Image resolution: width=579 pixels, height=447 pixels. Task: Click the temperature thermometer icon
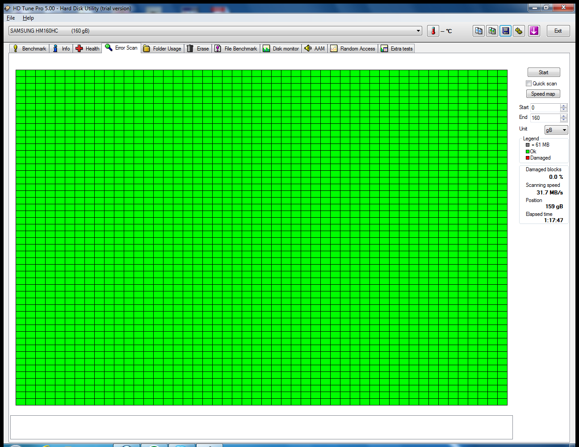coord(433,31)
